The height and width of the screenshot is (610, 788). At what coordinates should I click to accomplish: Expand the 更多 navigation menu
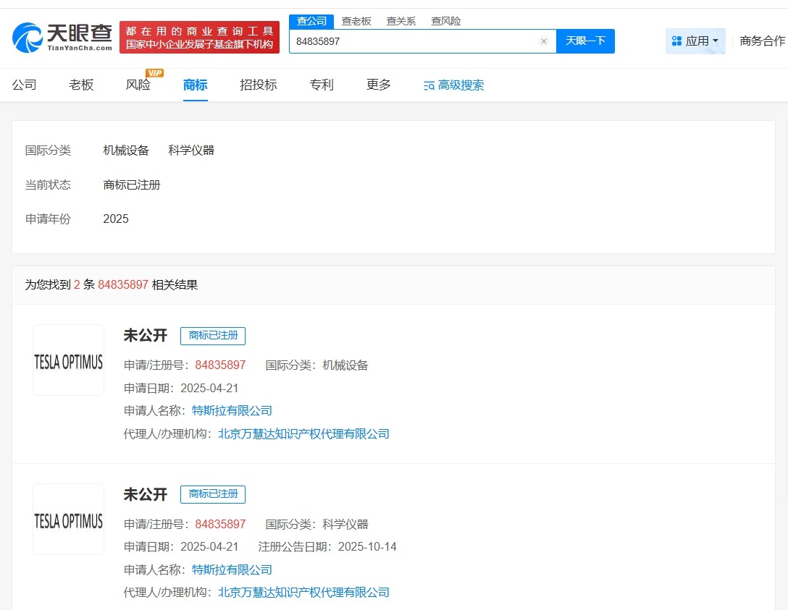(378, 85)
